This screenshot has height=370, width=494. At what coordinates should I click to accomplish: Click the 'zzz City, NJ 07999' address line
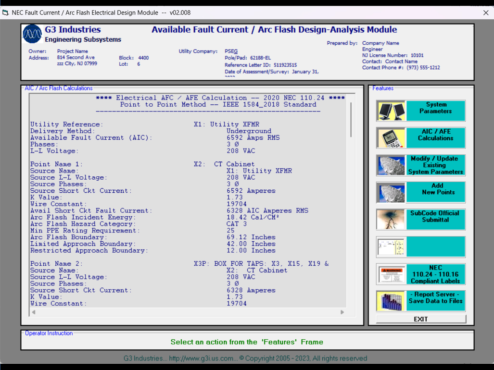(77, 63)
